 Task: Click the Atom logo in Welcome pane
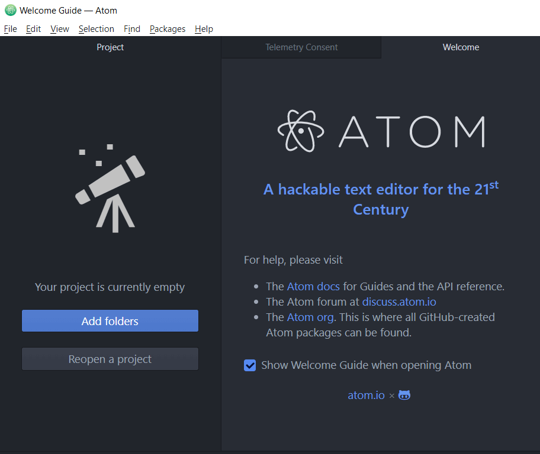pyautogui.click(x=381, y=131)
